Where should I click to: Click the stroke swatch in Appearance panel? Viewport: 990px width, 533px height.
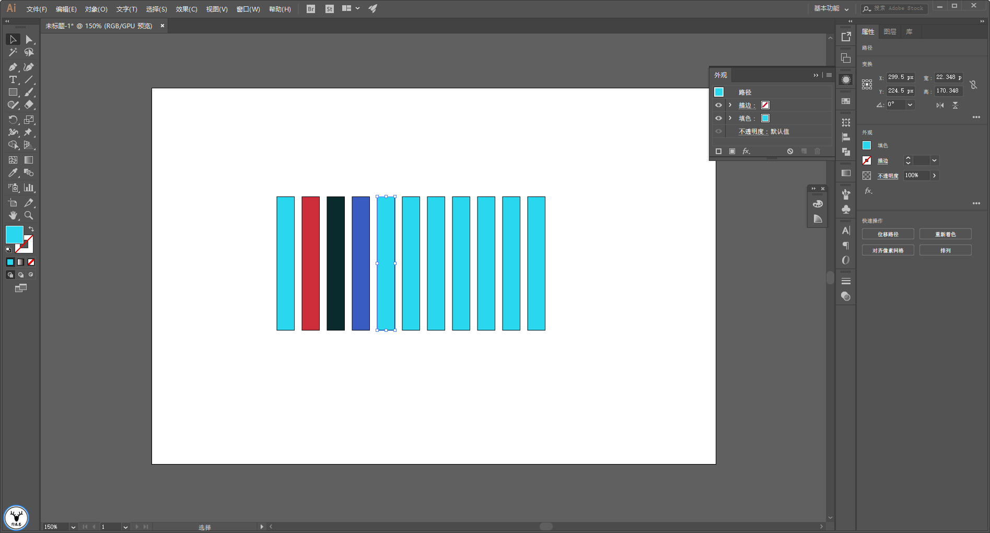[x=765, y=105]
